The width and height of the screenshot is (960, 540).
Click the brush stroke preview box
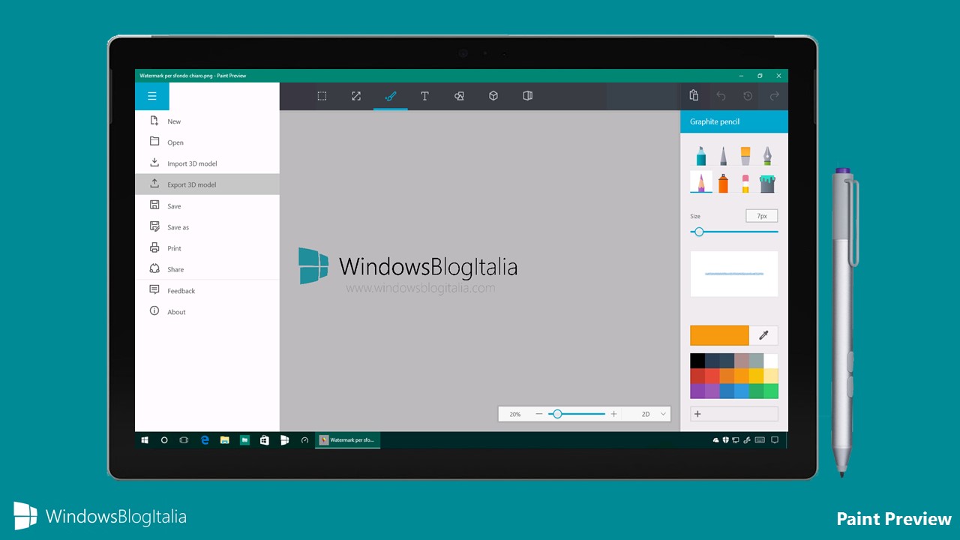click(734, 274)
